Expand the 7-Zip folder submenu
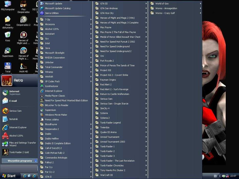 tap(66, 19)
